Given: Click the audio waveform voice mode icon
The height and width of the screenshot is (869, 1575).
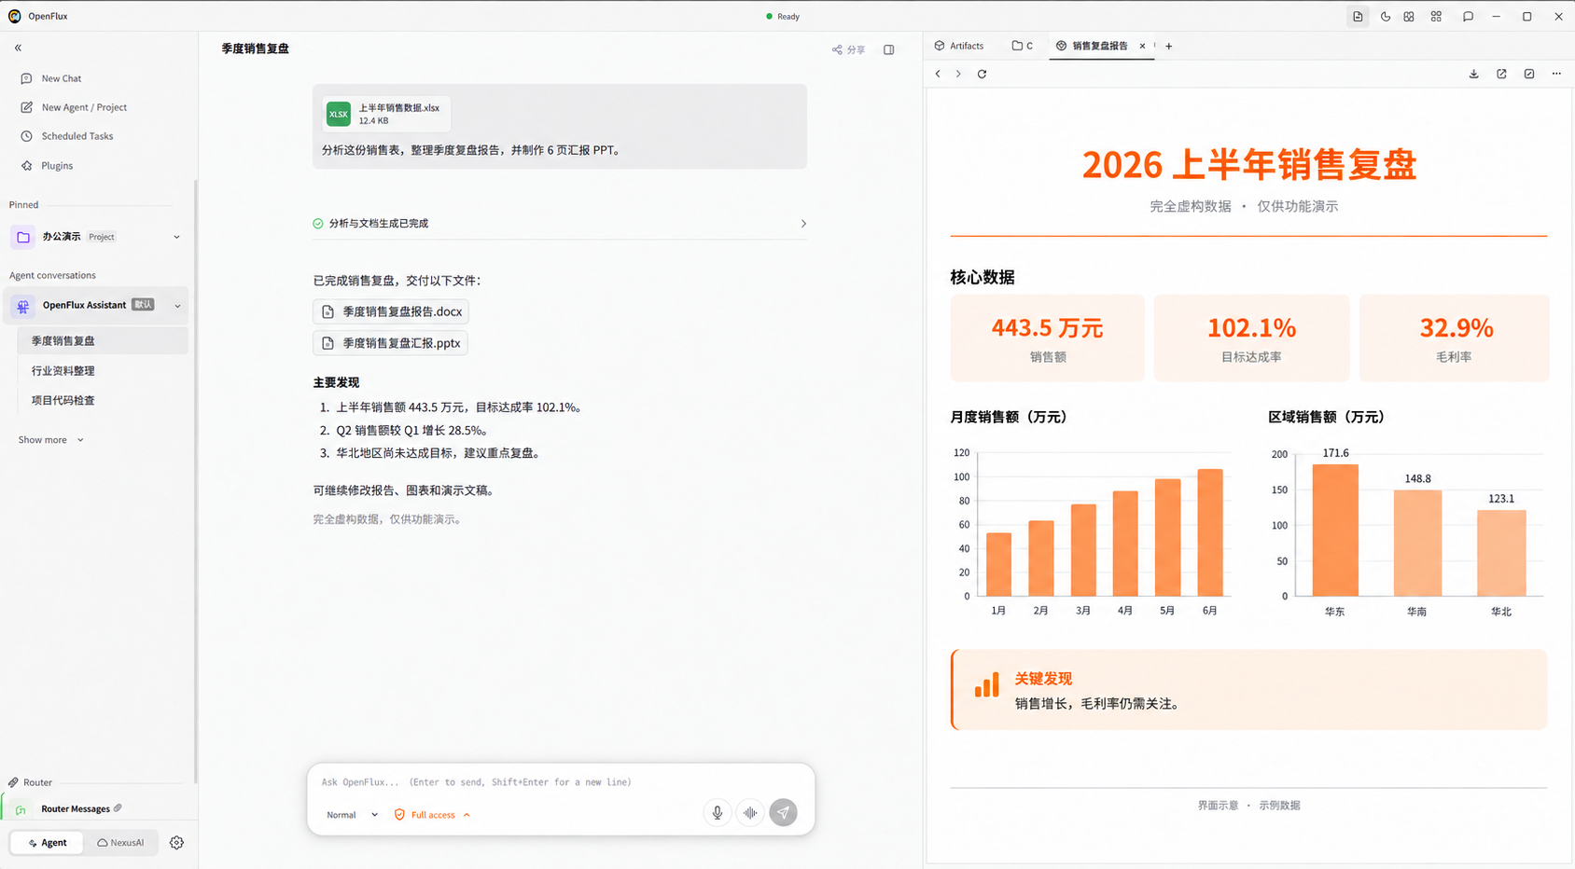Looking at the screenshot, I should (x=750, y=813).
